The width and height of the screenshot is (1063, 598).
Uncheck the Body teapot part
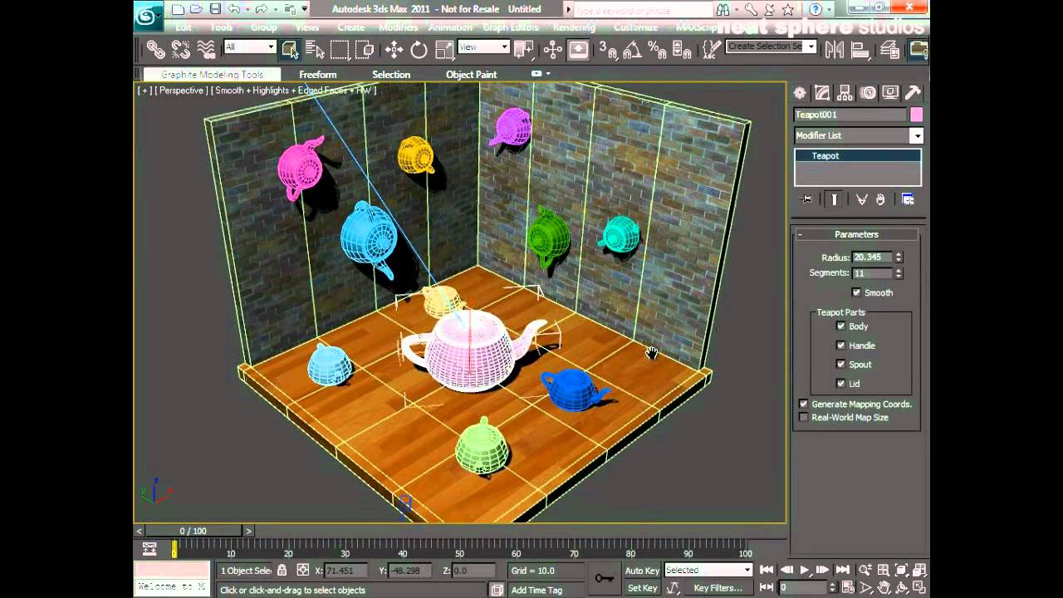point(840,326)
